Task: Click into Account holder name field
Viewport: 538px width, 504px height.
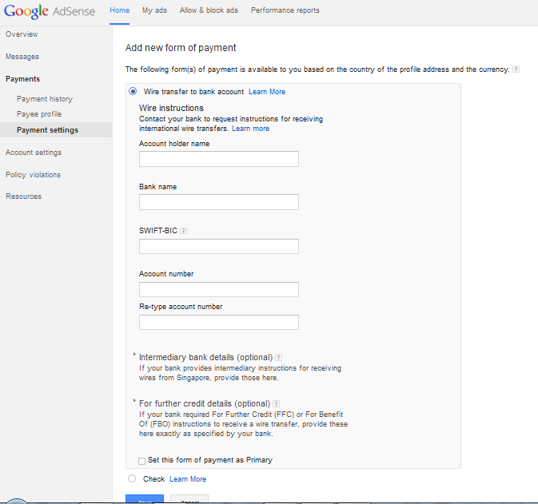Action: coord(218,159)
